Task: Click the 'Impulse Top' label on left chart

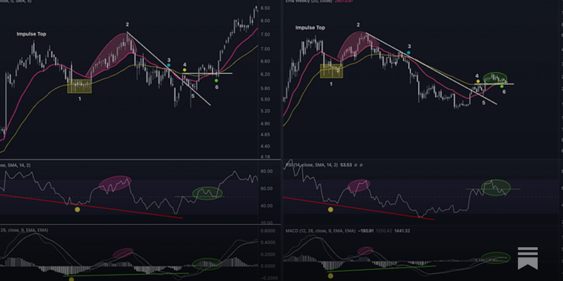Action: tap(31, 34)
